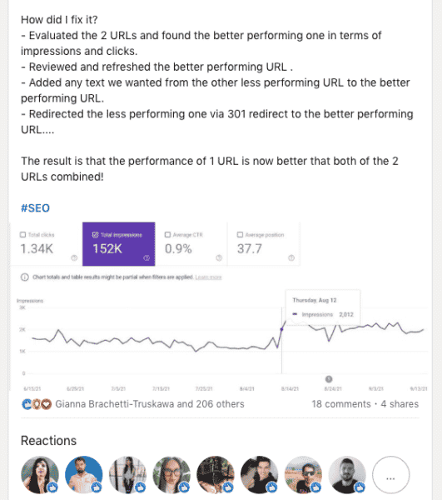442x500 pixels.
Task: Open reactions list from reaction emoji icons
Action: pyautogui.click(x=37, y=404)
